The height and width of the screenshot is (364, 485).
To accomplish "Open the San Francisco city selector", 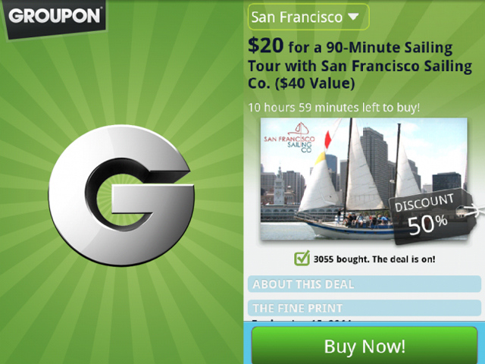I will tap(308, 17).
